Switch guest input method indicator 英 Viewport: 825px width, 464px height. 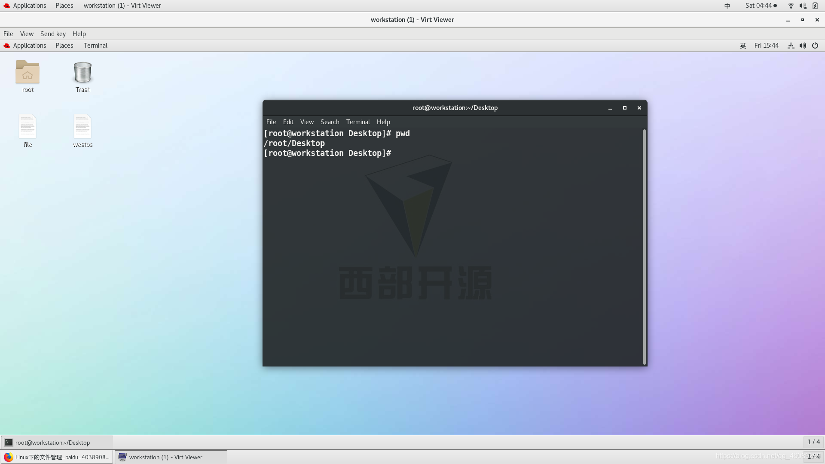[743, 46]
